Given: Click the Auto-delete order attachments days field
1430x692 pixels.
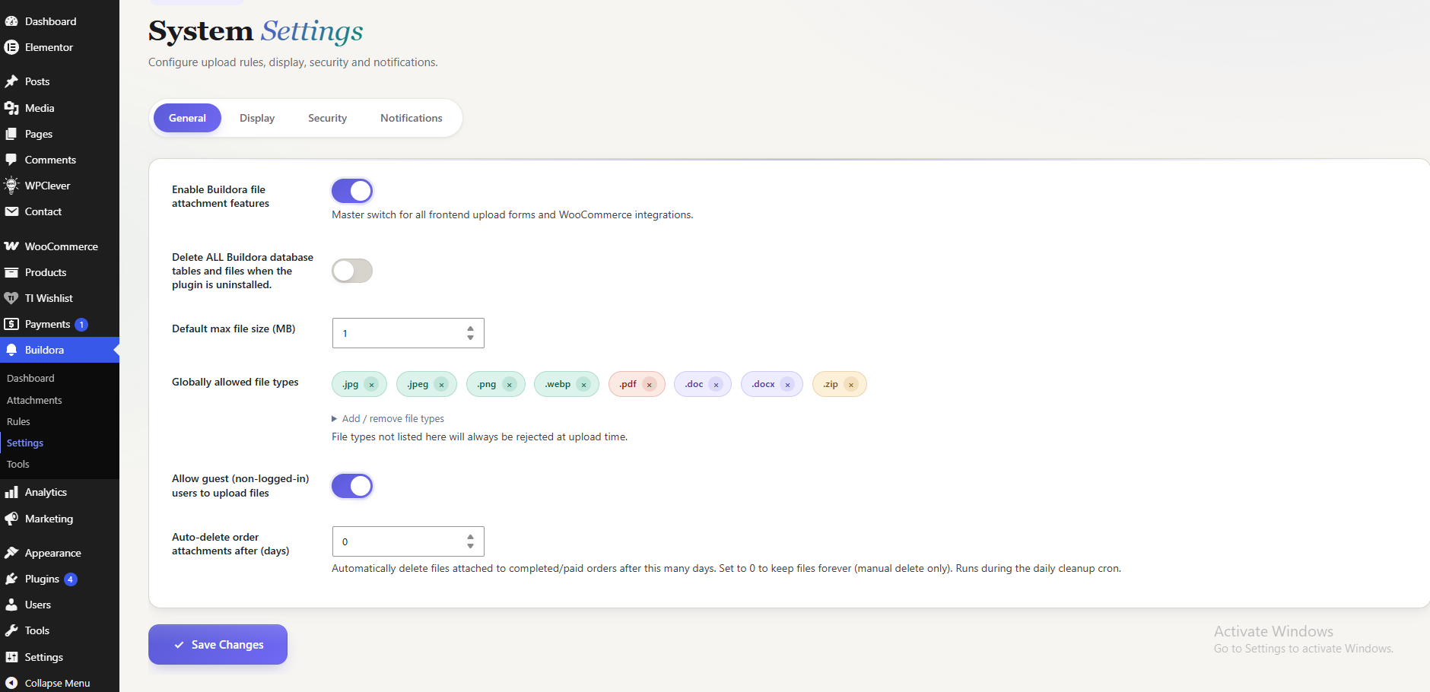Looking at the screenshot, I should point(408,541).
